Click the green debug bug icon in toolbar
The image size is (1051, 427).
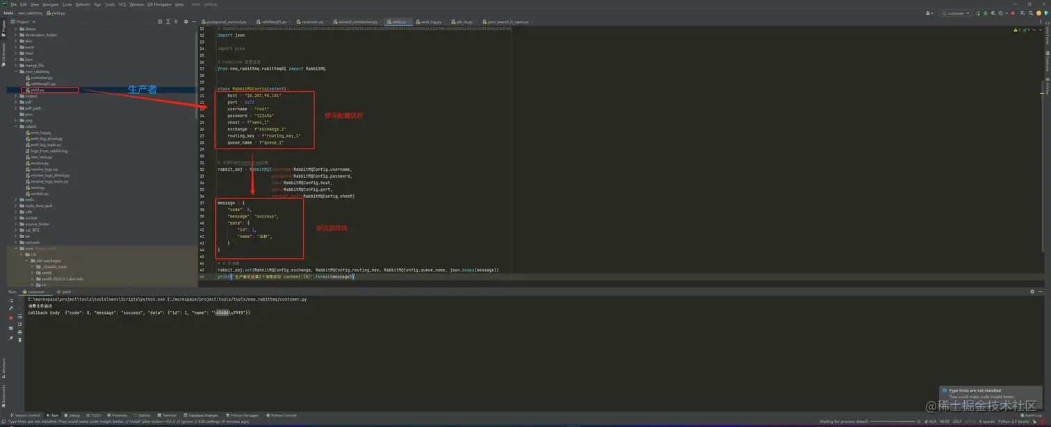[985, 13]
